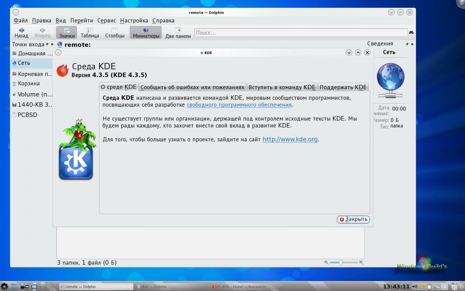Screen dimensions: 465x291
Task: Open the Вид menu
Action: [61, 20]
